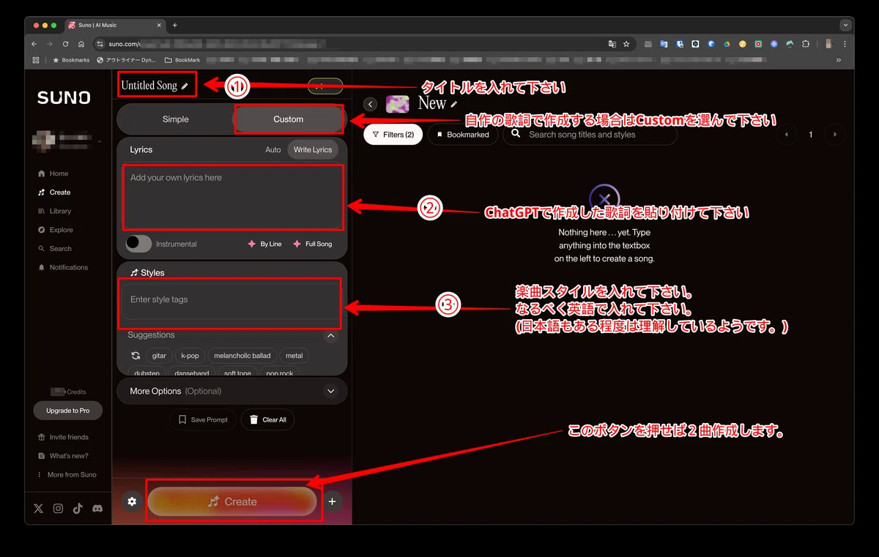This screenshot has height=557, width=879.
Task: Open Explore in the sidebar
Action: pyautogui.click(x=55, y=230)
